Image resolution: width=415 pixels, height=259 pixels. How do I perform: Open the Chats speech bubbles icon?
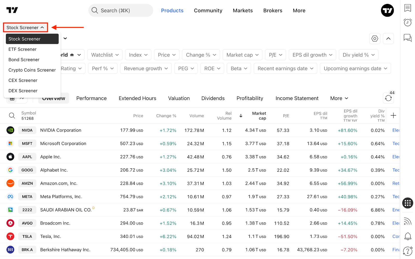[407, 38]
